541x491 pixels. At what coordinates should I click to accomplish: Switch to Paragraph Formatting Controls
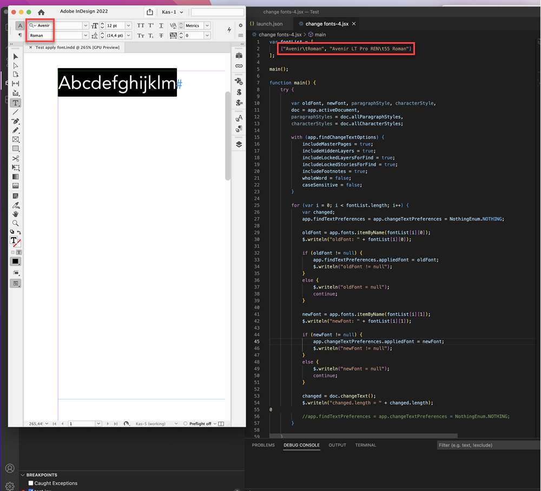pos(20,35)
